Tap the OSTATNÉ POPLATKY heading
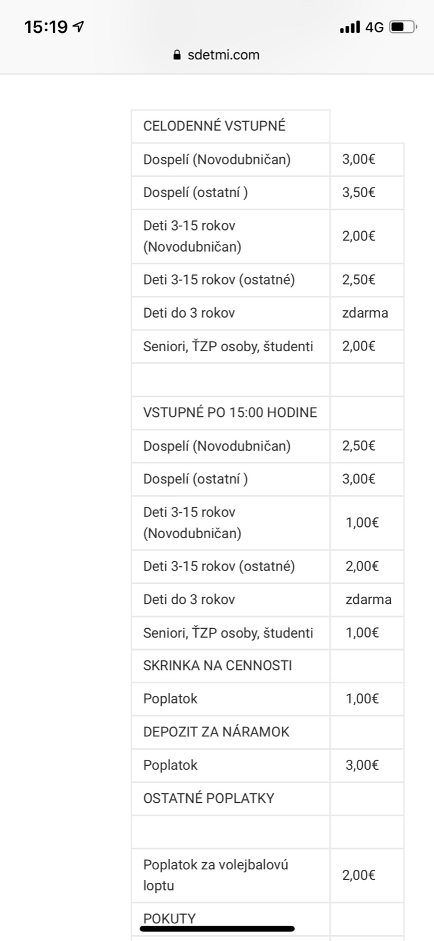 (x=209, y=798)
